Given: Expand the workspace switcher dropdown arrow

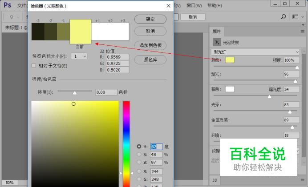Looking at the screenshot, I should pos(303,17).
